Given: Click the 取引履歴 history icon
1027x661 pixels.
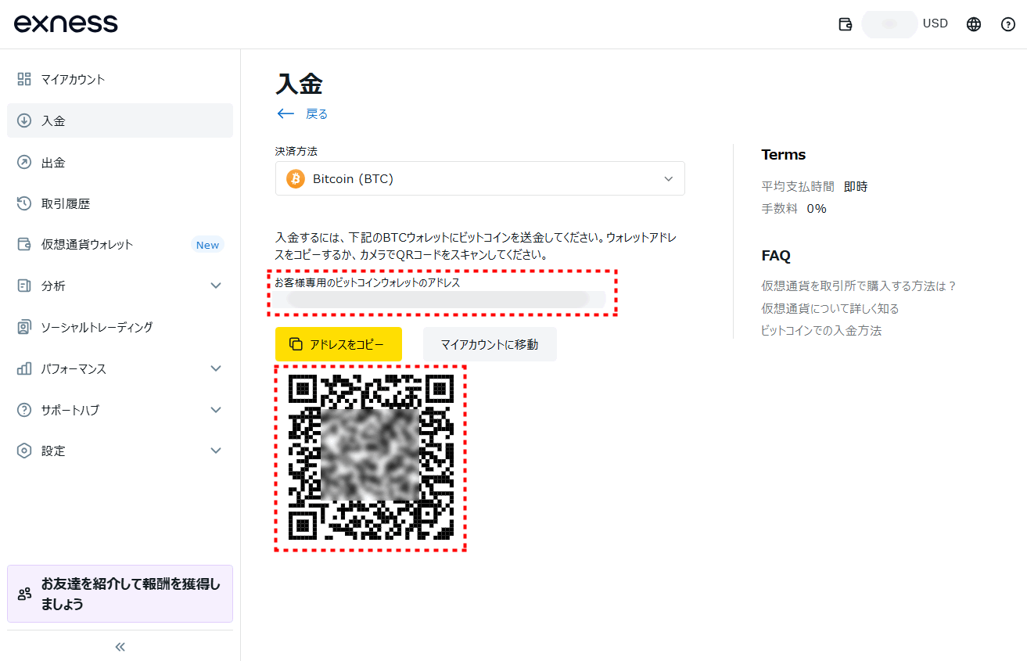Looking at the screenshot, I should click(24, 203).
